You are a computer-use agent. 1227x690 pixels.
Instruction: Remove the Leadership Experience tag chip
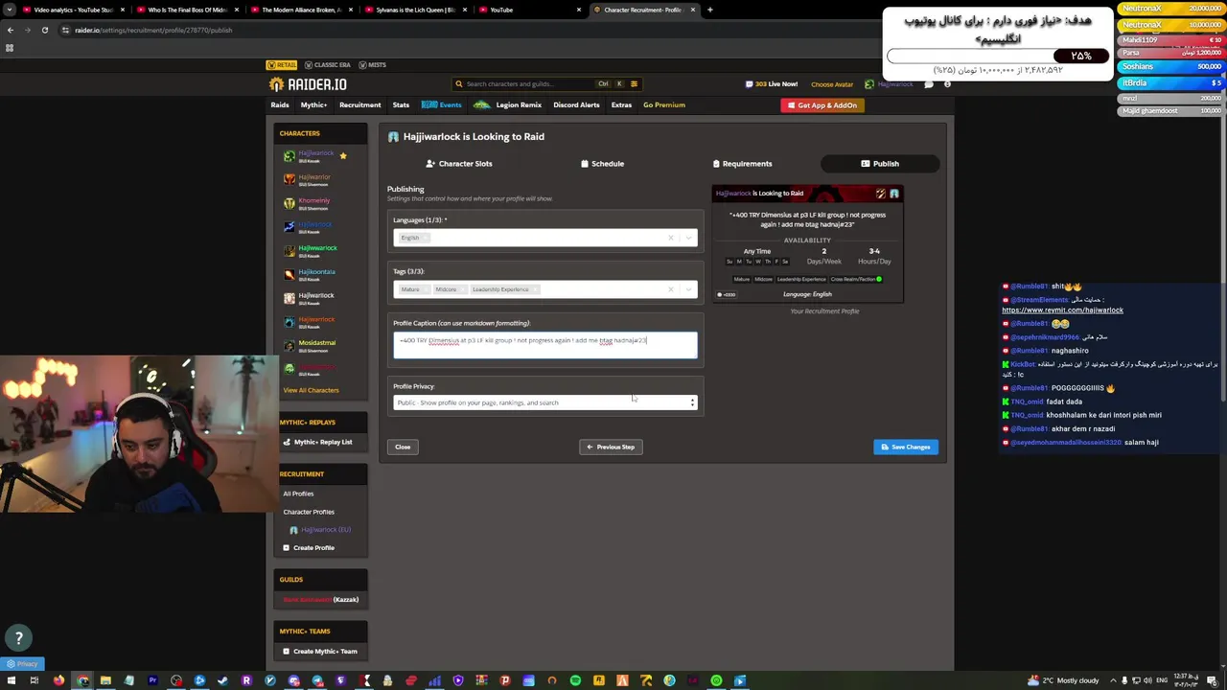(x=535, y=289)
